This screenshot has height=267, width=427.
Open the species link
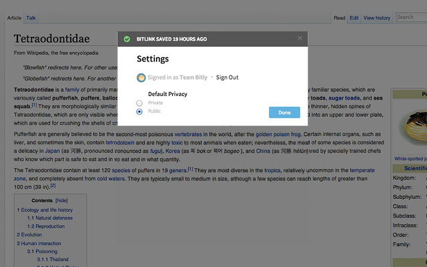click(x=121, y=171)
